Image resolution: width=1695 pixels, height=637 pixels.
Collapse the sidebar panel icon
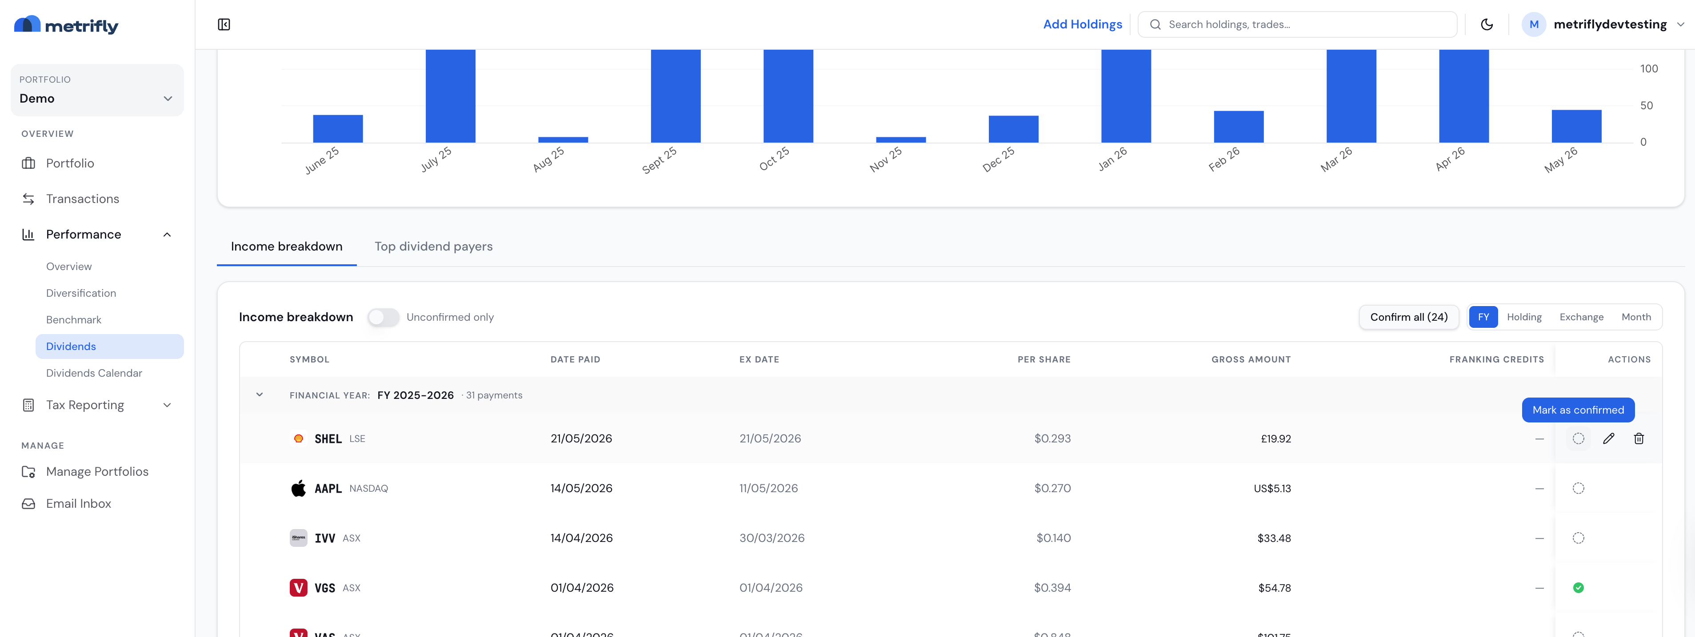224,24
